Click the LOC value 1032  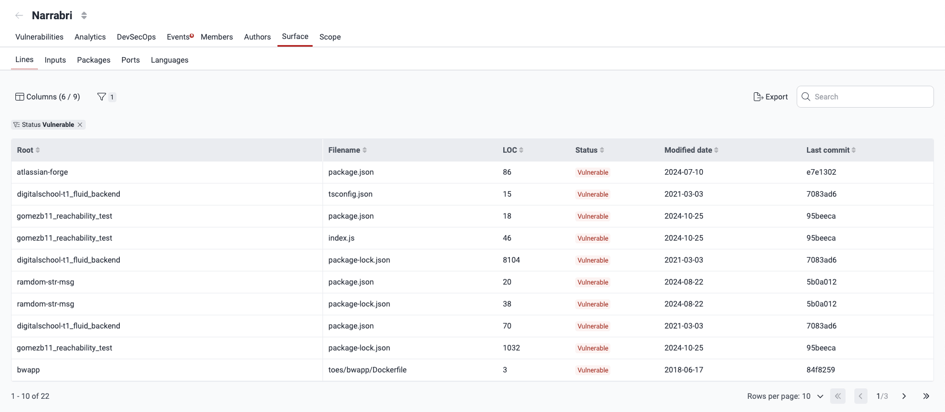511,348
